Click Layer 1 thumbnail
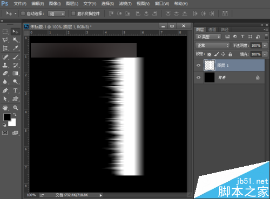The width and height of the screenshot is (270, 199). pyautogui.click(x=210, y=65)
